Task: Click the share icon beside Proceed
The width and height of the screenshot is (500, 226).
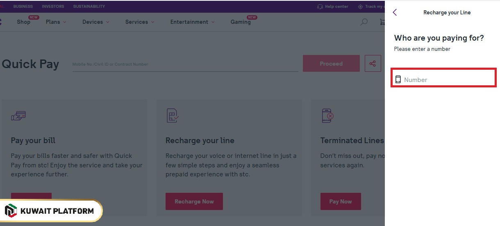Action: point(373,64)
